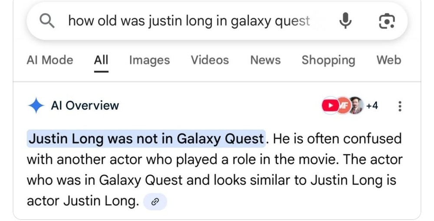
Task: Click the source link chip after the answer
Action: (155, 201)
